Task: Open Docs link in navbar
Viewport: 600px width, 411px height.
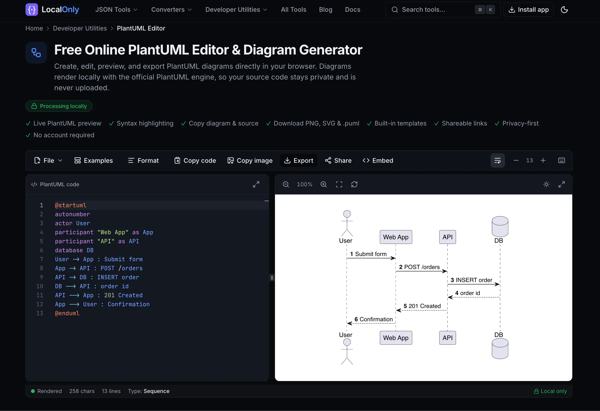Action: point(352,9)
